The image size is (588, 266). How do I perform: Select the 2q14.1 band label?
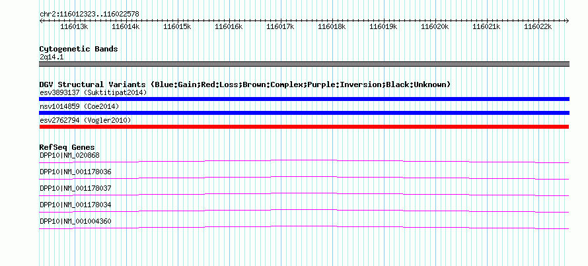click(52, 57)
